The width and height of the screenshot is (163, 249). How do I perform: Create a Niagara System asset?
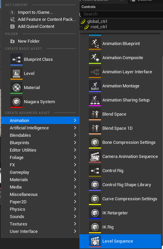pos(40,102)
